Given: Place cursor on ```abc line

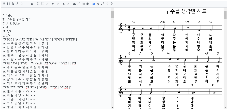Looking at the screenshot, I should click(x=7, y=15).
